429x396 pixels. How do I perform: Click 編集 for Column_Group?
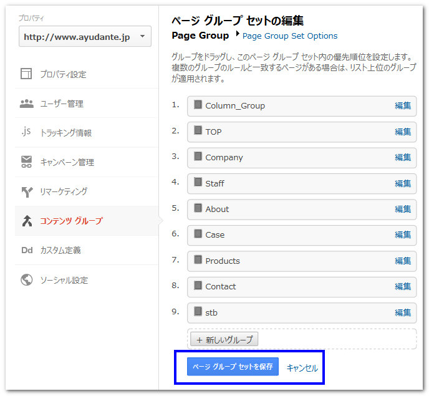(x=403, y=105)
